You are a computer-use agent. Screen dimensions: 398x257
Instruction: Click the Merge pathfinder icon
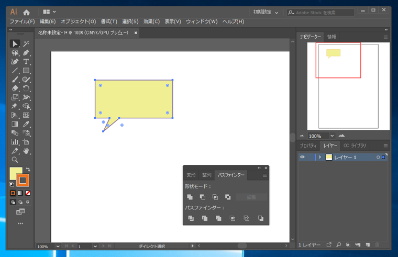coord(218,218)
